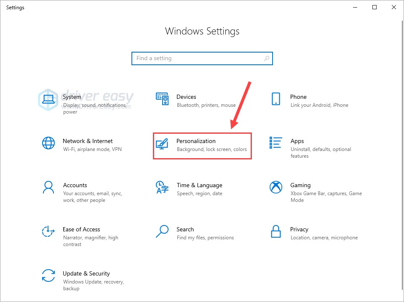The height and width of the screenshot is (302, 404).
Task: Open Search via the magnifier icon
Action: pyautogui.click(x=162, y=230)
